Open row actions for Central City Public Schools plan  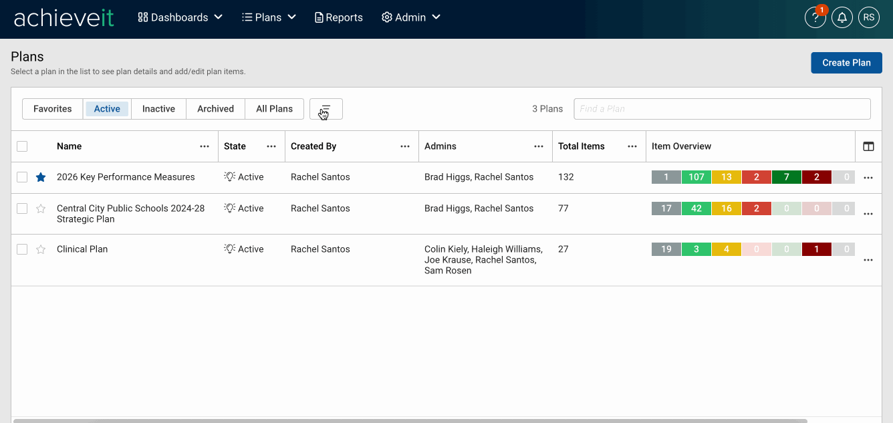[x=868, y=214]
